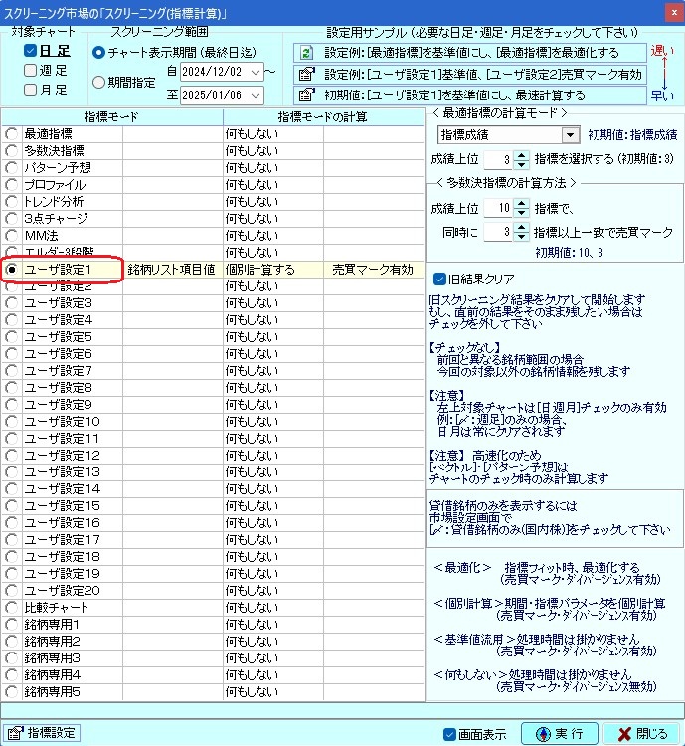Viewport: 685px width, 746px height.
Task: Open the end date 2025/01/06 dropdown
Action: click(257, 94)
